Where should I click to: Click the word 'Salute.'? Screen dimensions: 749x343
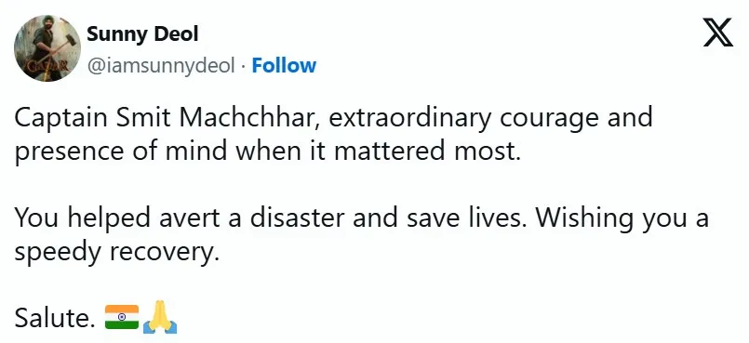click(x=55, y=317)
